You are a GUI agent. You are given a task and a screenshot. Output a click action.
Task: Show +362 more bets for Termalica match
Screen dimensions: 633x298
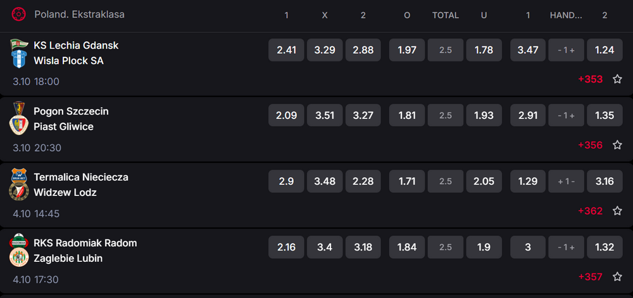pos(590,211)
